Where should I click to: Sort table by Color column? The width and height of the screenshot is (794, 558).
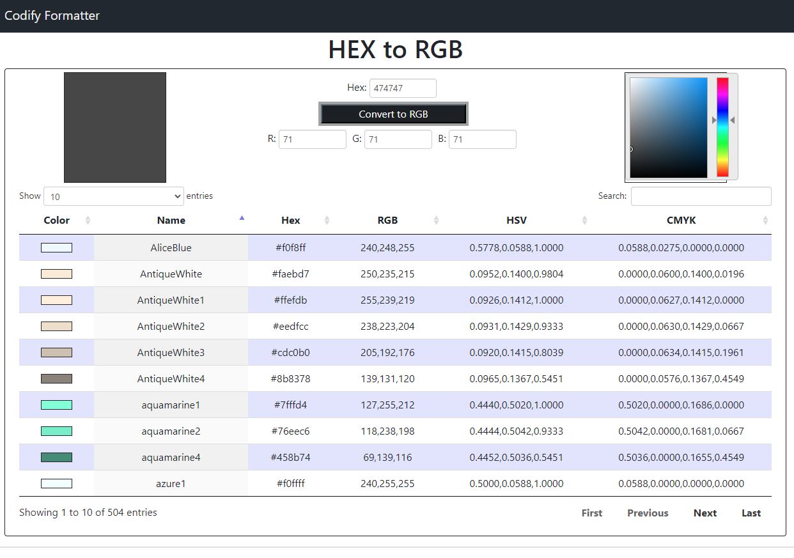[56, 221]
